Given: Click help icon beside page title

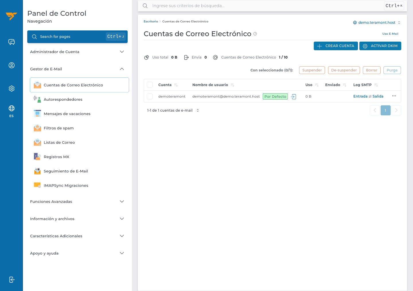Looking at the screenshot, I should point(255,34).
